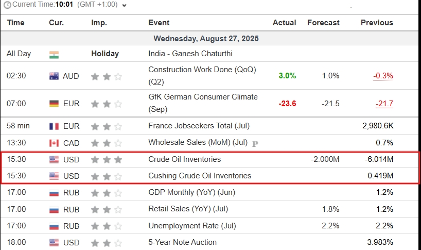421x250 pixels.
Task: Click the Australia flag in the AUD row
Action: (x=54, y=76)
